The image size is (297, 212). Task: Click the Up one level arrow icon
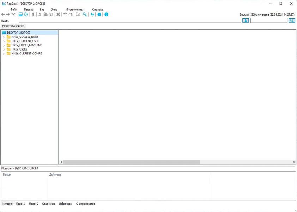tap(33, 14)
